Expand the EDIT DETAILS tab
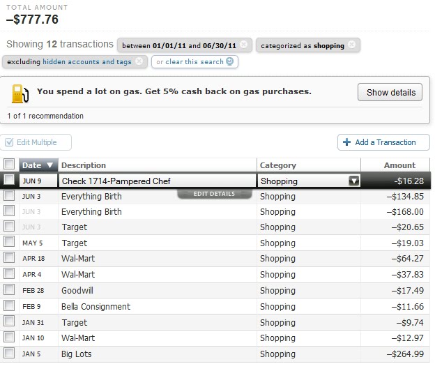This screenshot has height=371, width=435. click(215, 194)
